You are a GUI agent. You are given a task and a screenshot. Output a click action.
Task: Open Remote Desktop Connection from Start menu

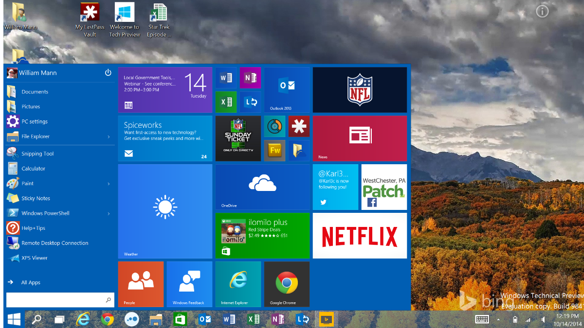(59, 243)
